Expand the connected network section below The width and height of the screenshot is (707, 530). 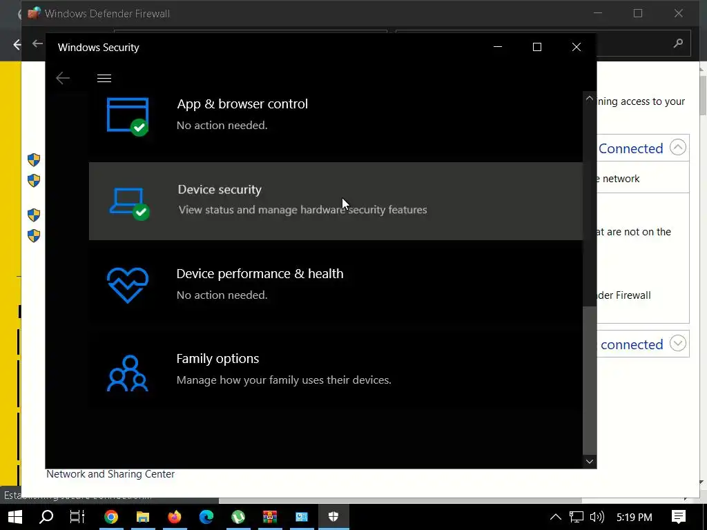pos(678,344)
